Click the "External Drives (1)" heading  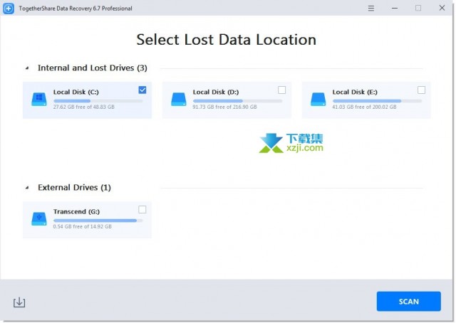(74, 188)
